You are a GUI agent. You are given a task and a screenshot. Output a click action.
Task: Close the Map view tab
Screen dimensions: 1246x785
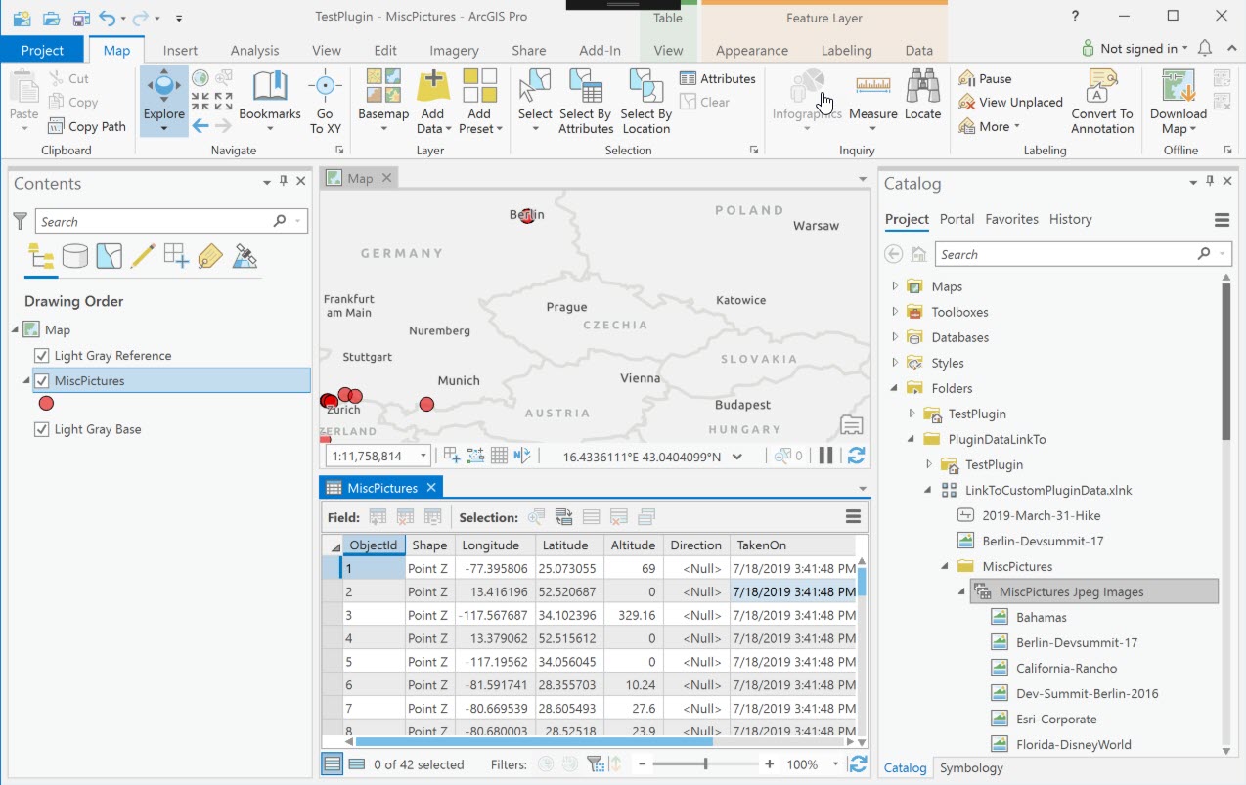tap(386, 178)
